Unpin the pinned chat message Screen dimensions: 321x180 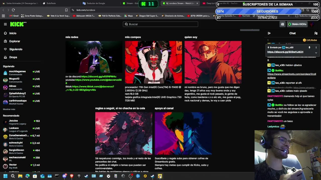(x=309, y=47)
